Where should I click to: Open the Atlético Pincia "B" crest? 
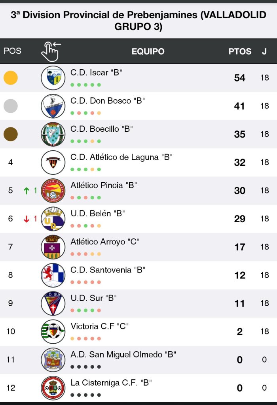[53, 191]
